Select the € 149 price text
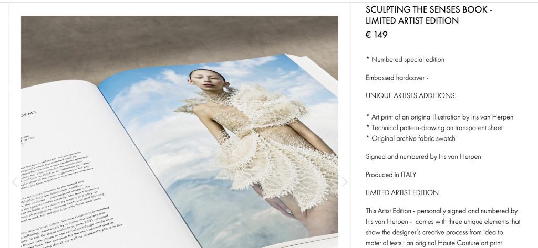The image size is (538, 248). pos(376,35)
